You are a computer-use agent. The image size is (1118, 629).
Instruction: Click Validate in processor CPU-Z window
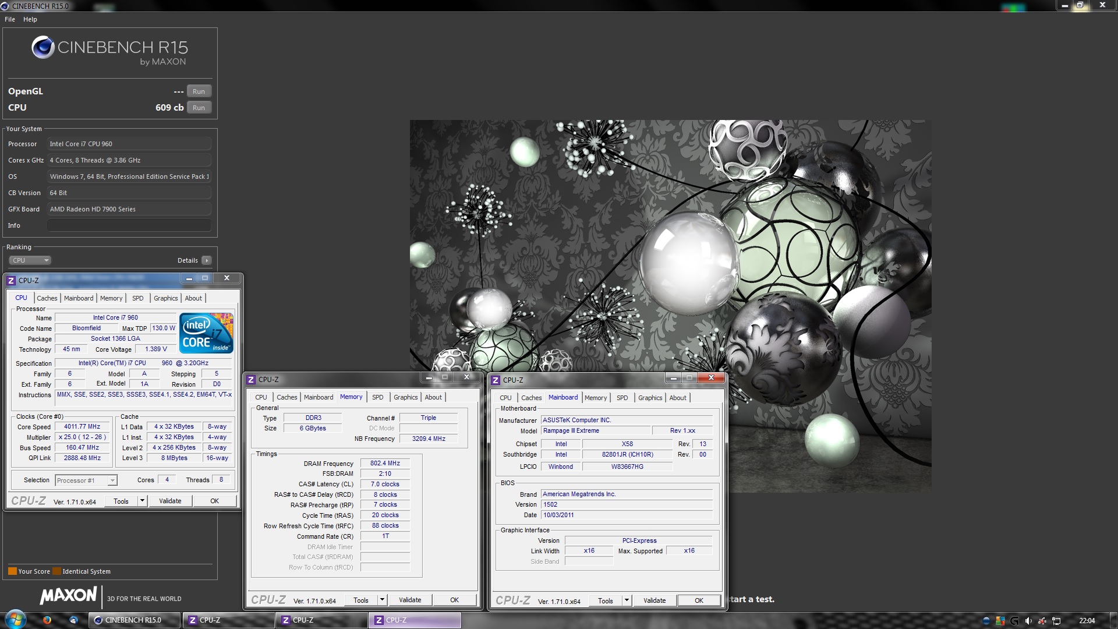[170, 501]
